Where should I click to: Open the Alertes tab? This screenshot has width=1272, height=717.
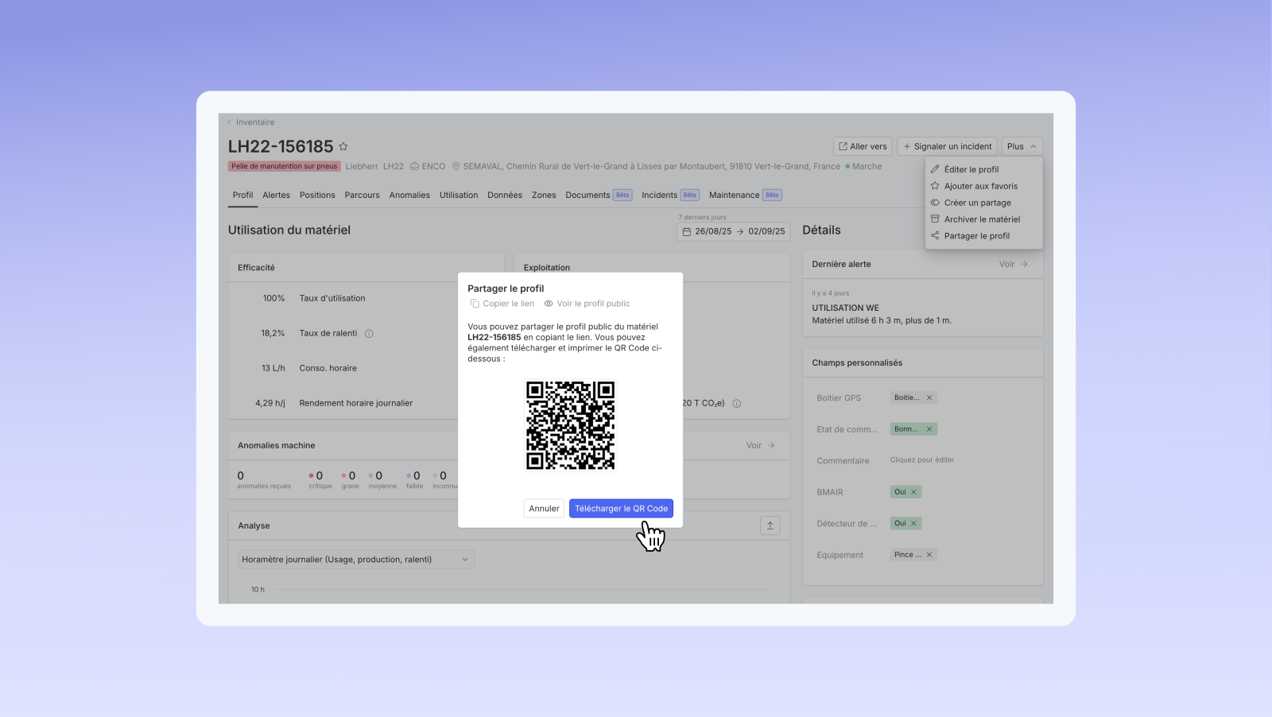point(276,196)
